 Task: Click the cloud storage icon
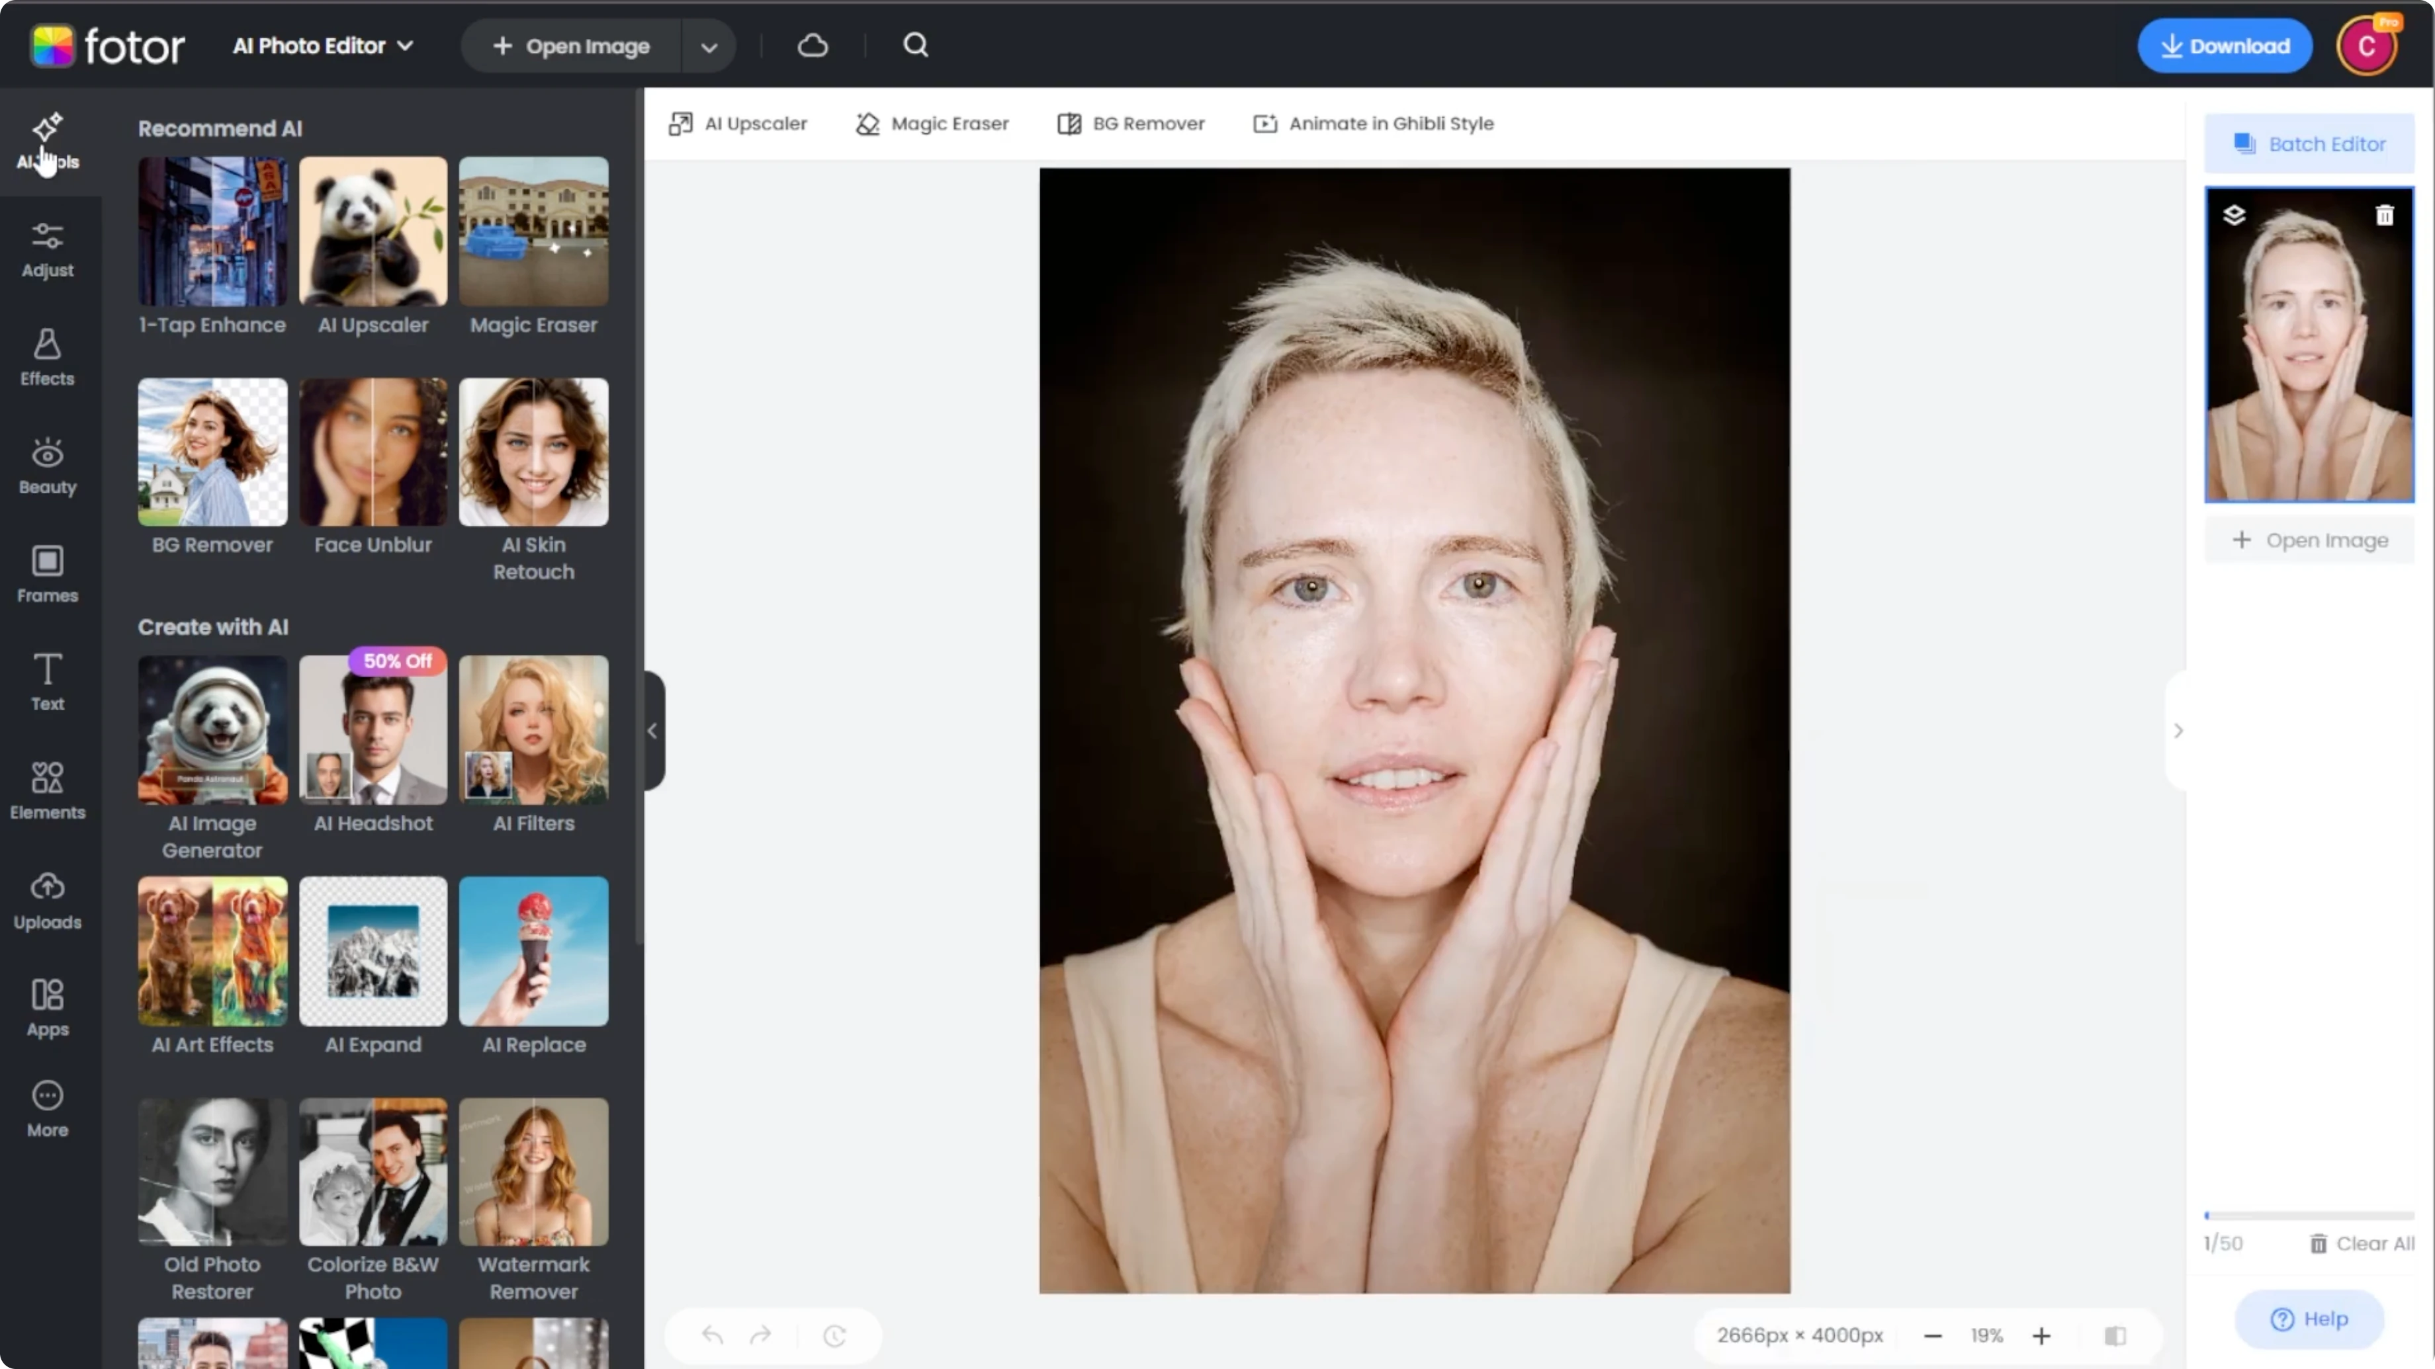click(x=813, y=46)
